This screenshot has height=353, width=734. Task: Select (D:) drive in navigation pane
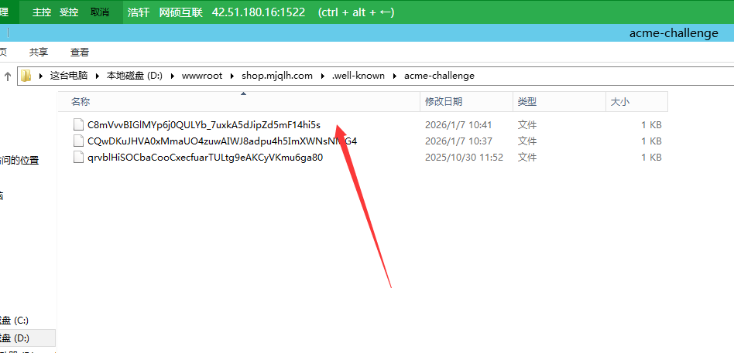coord(27,338)
